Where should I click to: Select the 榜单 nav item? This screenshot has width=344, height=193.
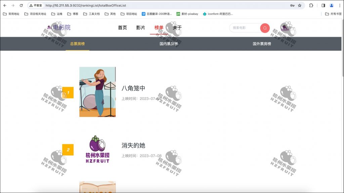coord(159,28)
